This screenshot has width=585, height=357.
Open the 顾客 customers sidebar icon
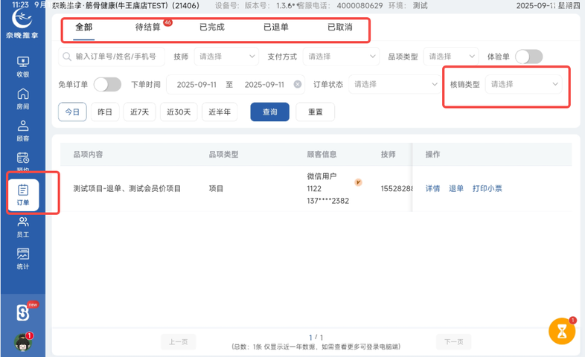pyautogui.click(x=22, y=129)
